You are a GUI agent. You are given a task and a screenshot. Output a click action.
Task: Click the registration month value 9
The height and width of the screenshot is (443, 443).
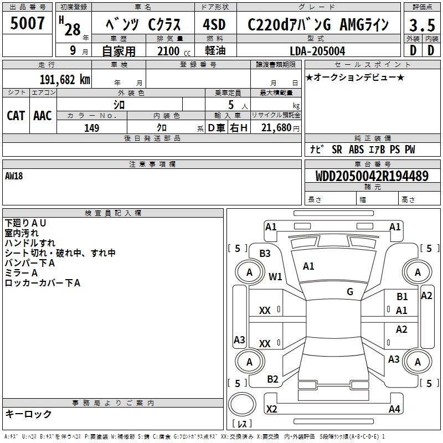point(73,50)
